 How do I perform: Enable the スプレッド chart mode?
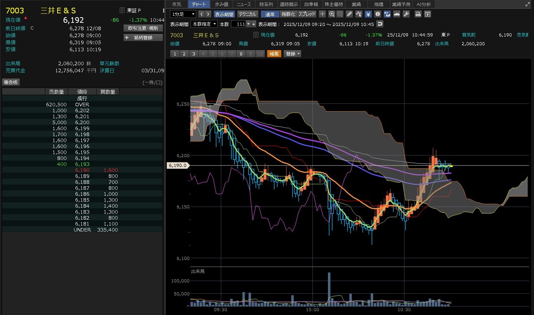[x=307, y=14]
